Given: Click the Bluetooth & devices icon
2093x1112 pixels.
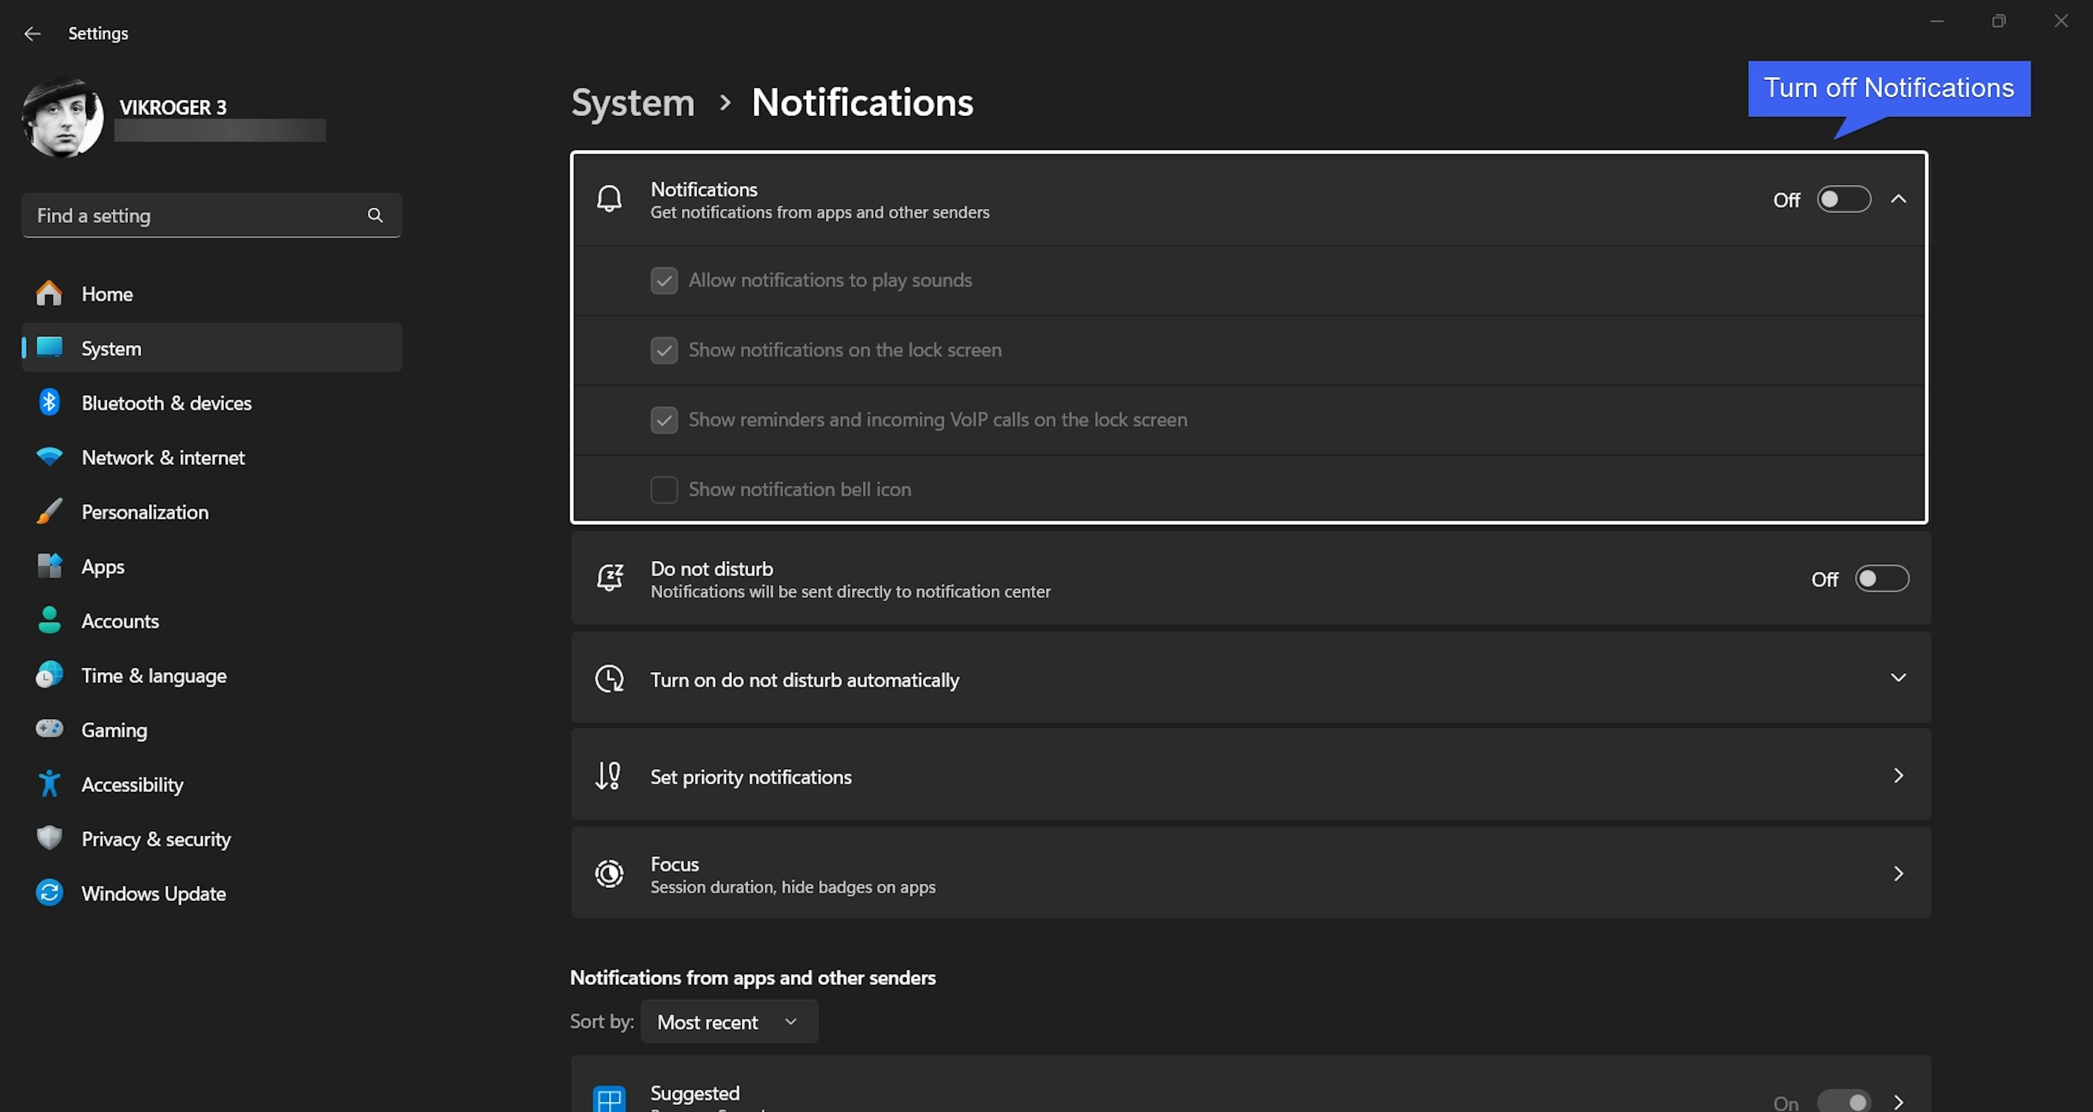Looking at the screenshot, I should pos(49,402).
